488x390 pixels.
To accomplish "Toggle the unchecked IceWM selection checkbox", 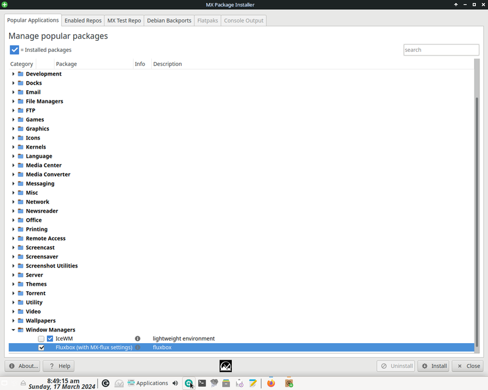I will pyautogui.click(x=41, y=339).
